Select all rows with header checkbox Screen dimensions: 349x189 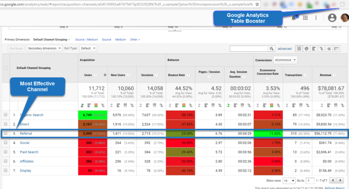click(x=6, y=68)
